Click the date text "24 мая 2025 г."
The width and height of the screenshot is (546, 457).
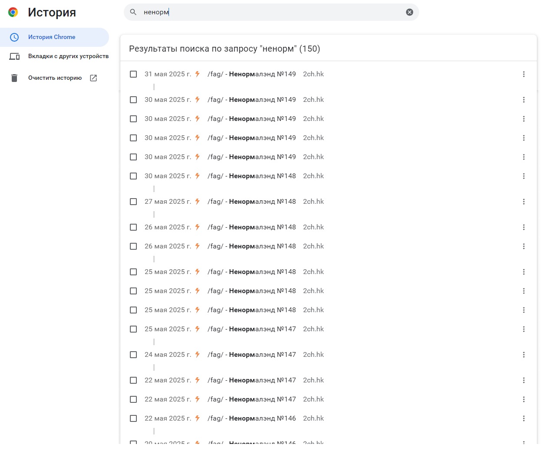(168, 355)
